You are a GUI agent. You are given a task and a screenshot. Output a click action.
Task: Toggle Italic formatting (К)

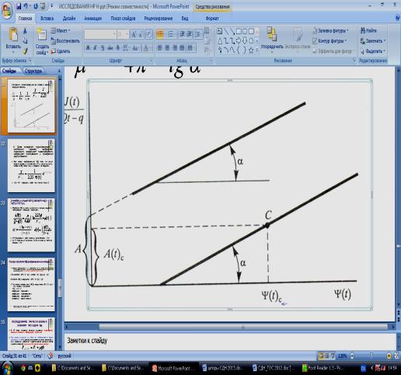tap(95, 47)
